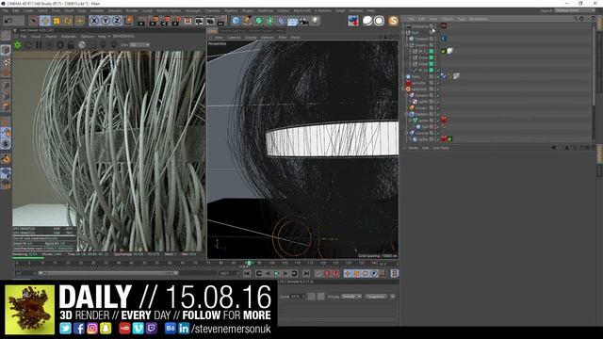Open the X-Particles menu
Screen dimensions: 603x339
point(323,10)
